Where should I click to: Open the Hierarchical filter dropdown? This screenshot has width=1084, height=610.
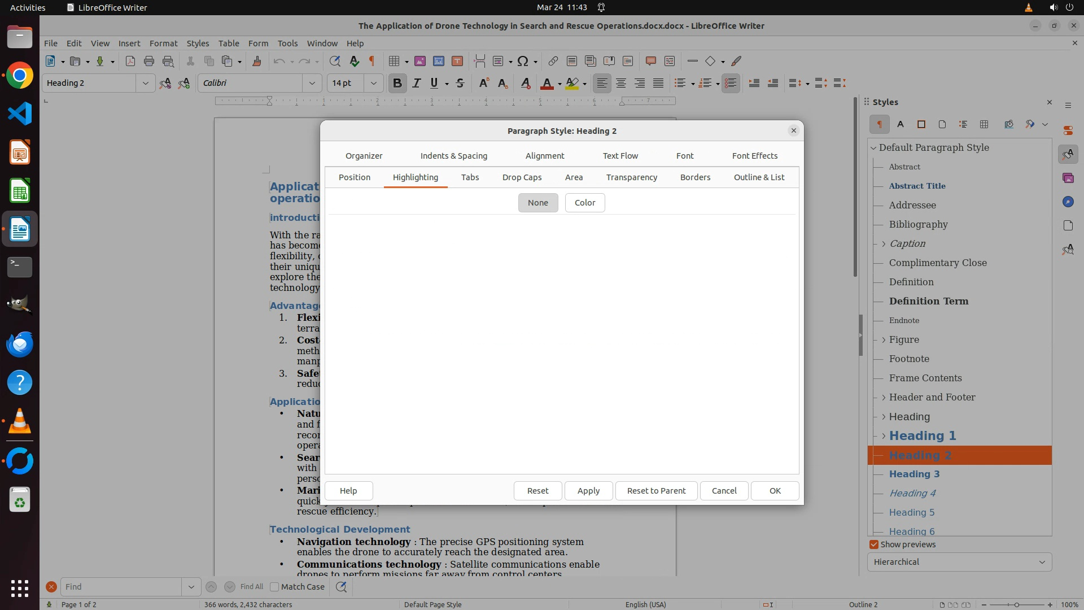pyautogui.click(x=959, y=562)
